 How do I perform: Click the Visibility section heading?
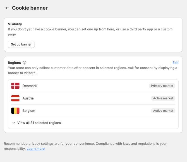(x=15, y=24)
